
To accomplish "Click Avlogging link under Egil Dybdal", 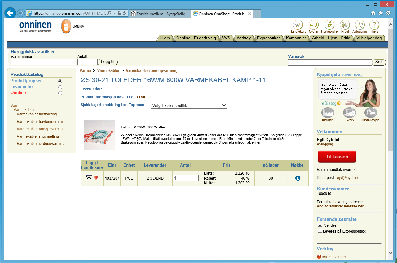I will click(x=325, y=144).
